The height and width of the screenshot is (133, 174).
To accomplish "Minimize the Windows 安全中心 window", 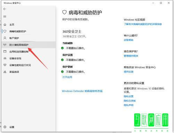I will [x=153, y=3].
